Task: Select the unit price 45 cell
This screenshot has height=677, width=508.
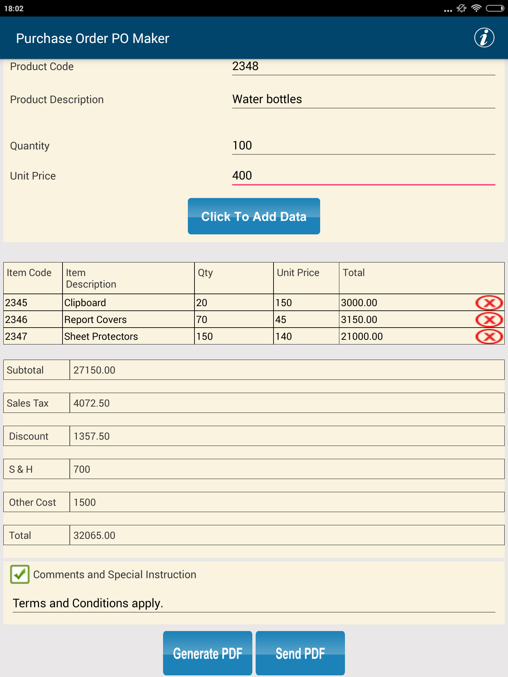Action: coord(306,319)
